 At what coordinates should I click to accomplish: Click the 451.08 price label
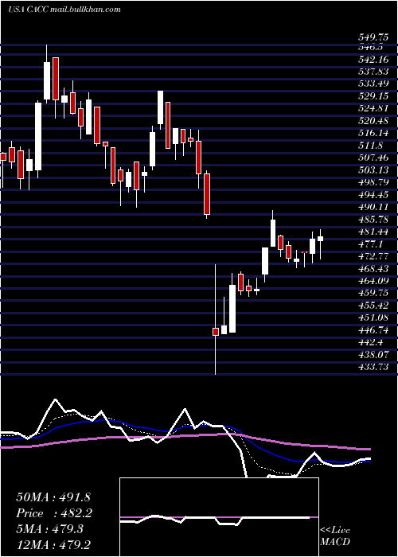(x=373, y=317)
